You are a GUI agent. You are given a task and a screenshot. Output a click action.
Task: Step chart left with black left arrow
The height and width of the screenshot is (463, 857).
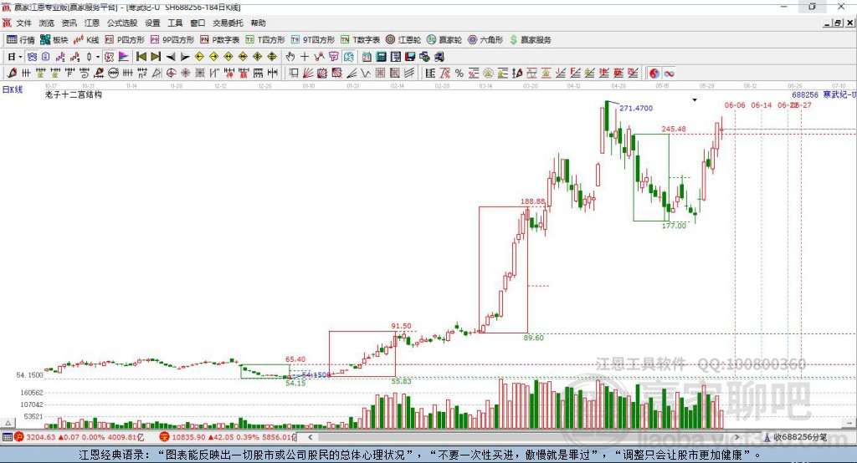pyautogui.click(x=171, y=57)
